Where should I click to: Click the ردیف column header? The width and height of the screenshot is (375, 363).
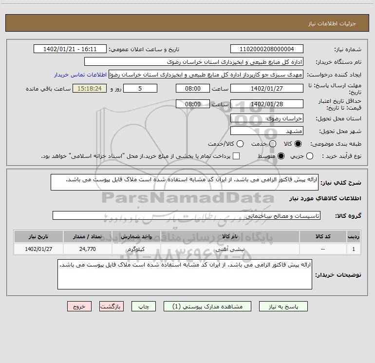[x=354, y=236]
